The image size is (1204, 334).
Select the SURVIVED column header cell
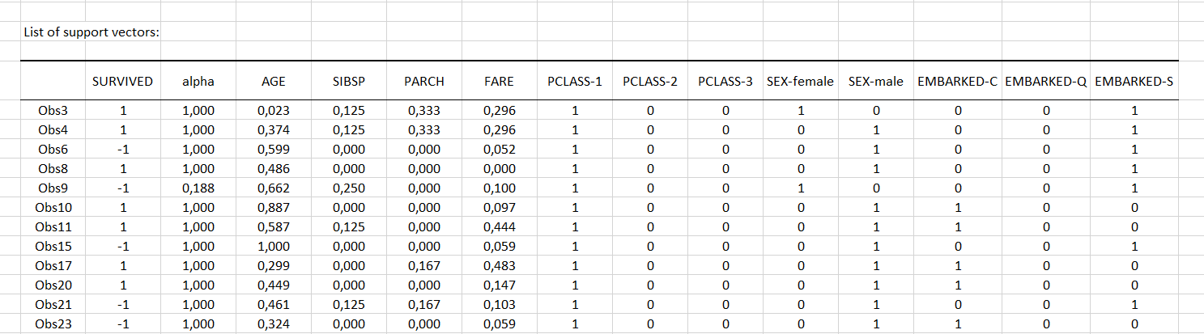(x=122, y=82)
